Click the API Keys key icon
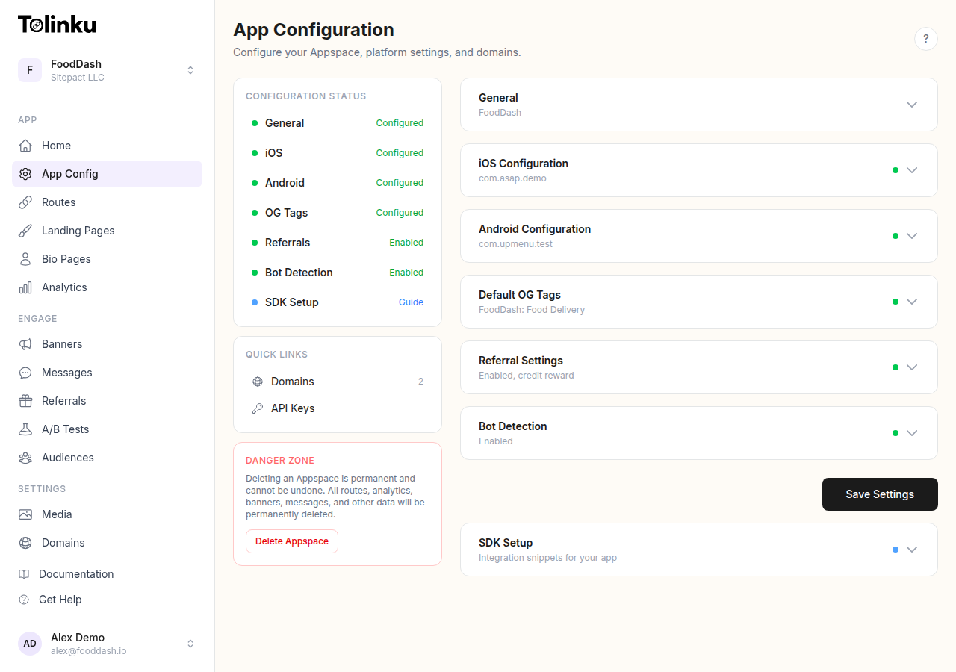 tap(257, 408)
